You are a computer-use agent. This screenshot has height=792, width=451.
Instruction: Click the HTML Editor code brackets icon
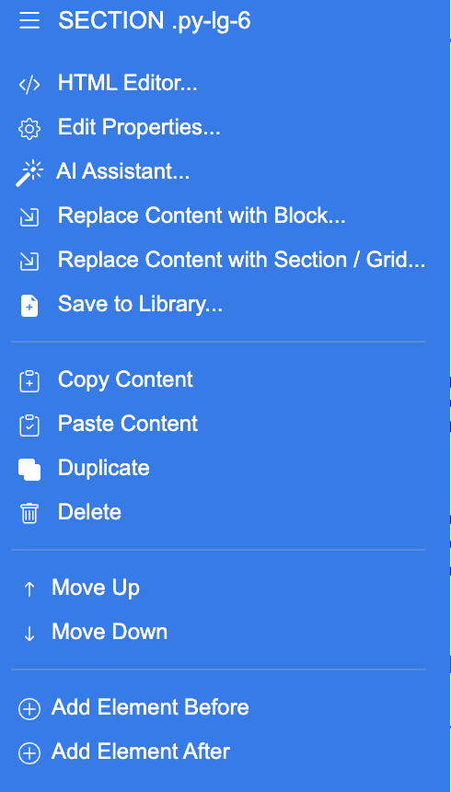(x=29, y=85)
